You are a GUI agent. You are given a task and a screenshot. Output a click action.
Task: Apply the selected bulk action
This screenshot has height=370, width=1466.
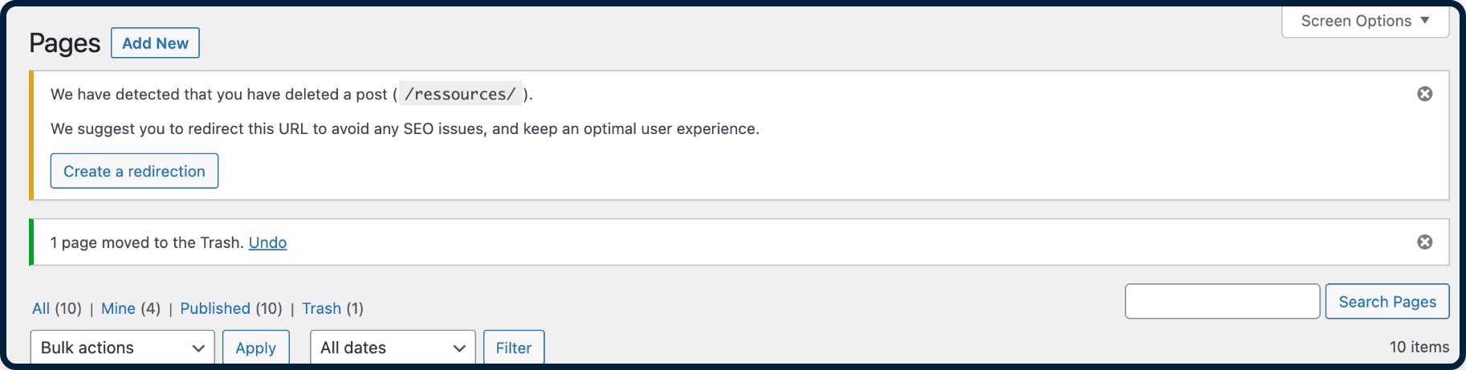tap(256, 348)
